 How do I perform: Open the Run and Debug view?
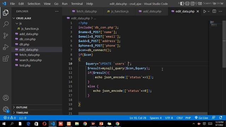click(x=6, y=47)
